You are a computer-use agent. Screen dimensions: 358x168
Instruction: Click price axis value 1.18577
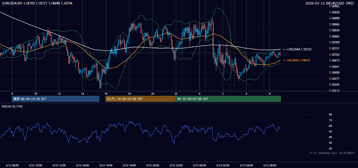click(x=334, y=79)
